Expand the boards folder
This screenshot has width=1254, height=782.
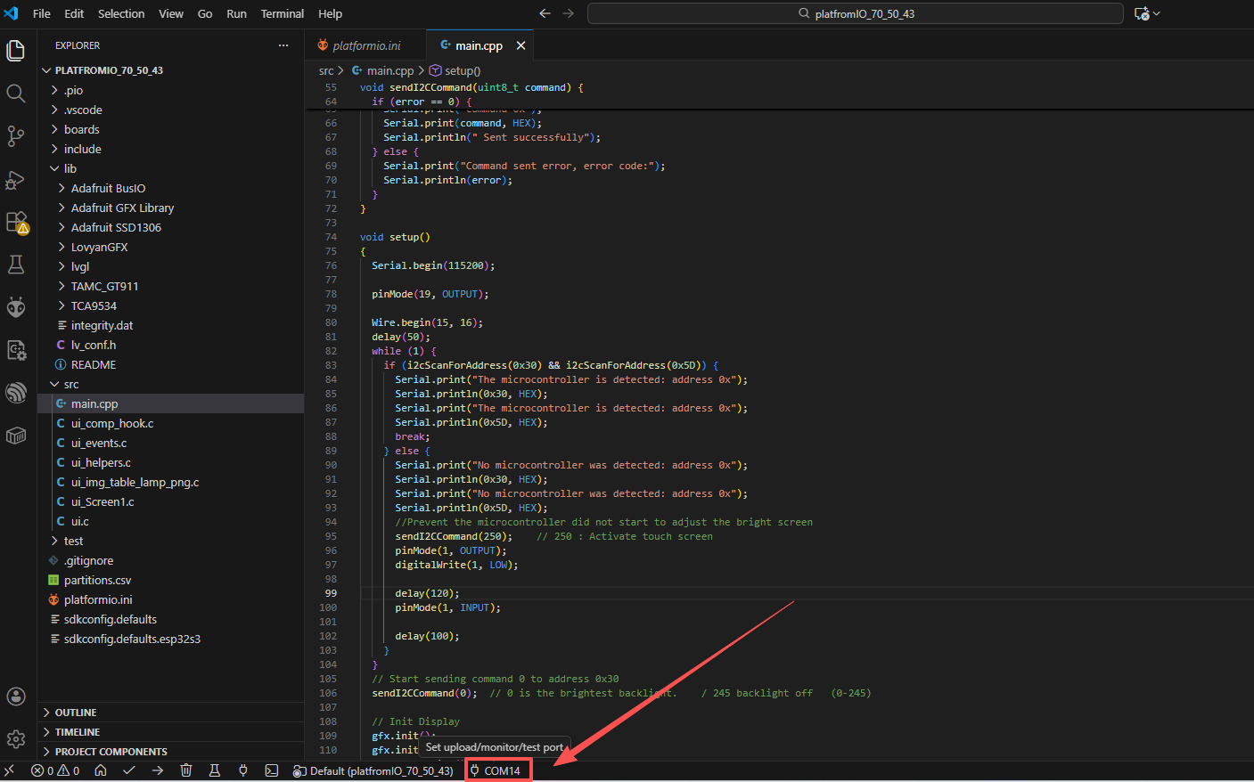(81, 129)
